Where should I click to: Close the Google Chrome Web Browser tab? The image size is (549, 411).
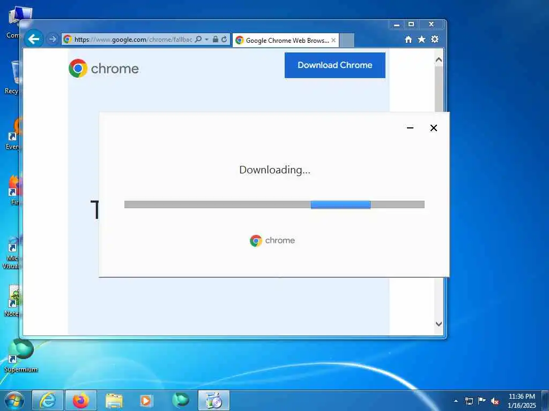[333, 40]
